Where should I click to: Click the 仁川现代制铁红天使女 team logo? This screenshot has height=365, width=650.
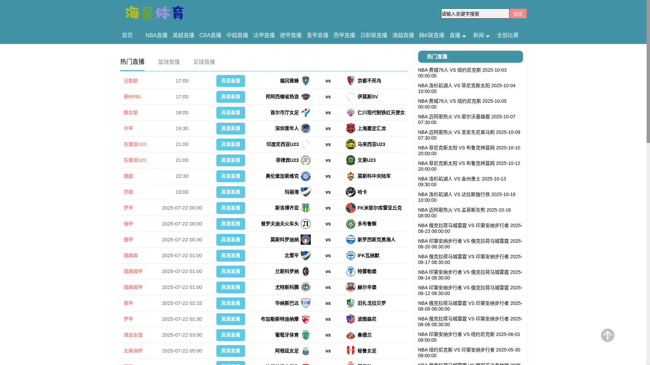351,113
